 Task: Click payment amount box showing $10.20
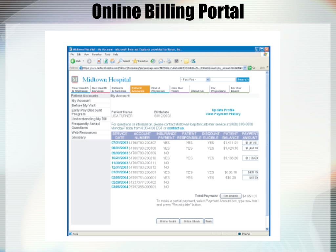pos(250,178)
